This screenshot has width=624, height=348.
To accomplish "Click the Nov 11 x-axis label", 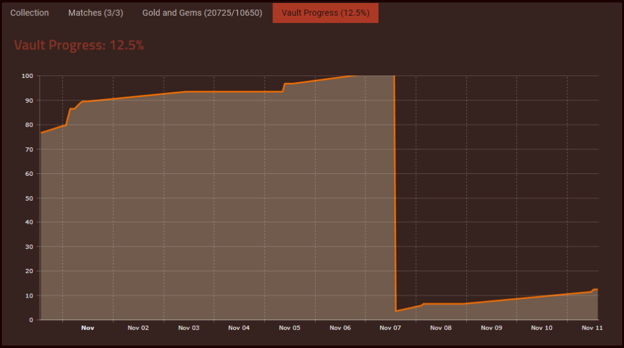I will 592,328.
